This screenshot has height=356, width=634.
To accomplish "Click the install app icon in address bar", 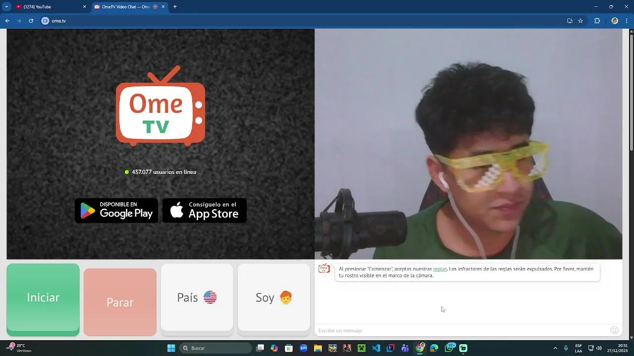I will tap(570, 21).
